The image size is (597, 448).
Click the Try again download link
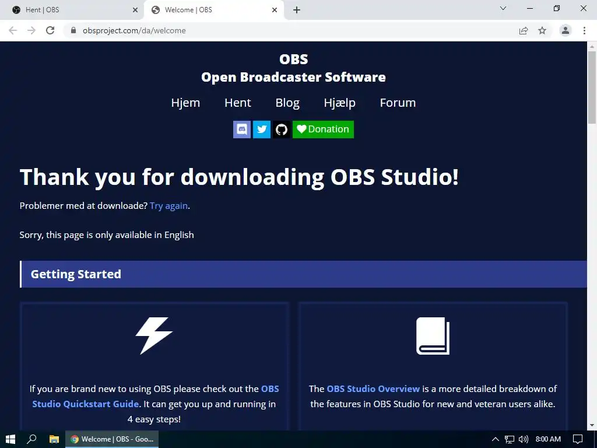pos(168,206)
